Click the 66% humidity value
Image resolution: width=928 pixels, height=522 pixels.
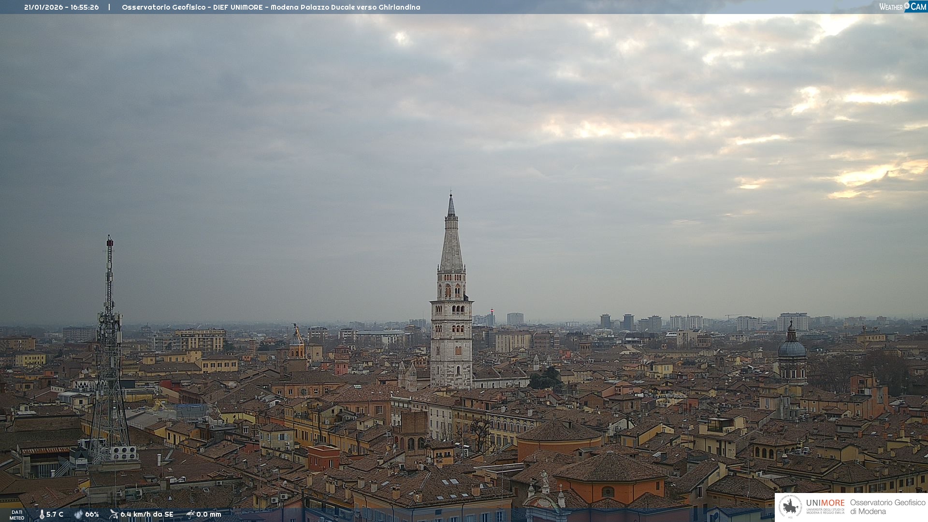pyautogui.click(x=92, y=514)
